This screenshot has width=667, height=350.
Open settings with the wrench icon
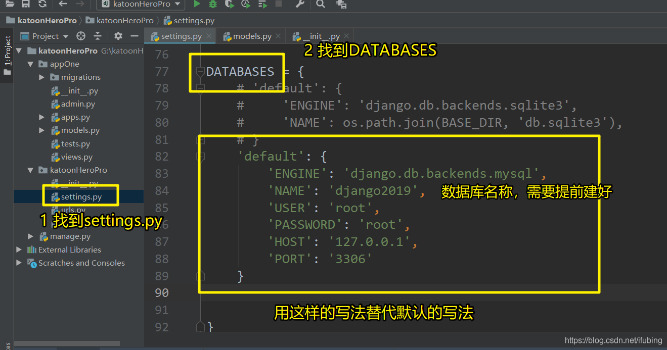[299, 4]
